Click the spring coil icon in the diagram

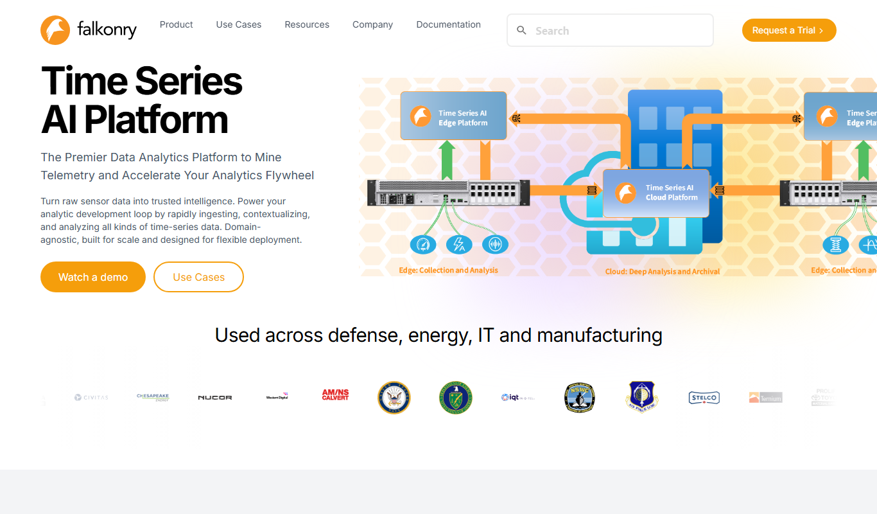click(x=836, y=245)
